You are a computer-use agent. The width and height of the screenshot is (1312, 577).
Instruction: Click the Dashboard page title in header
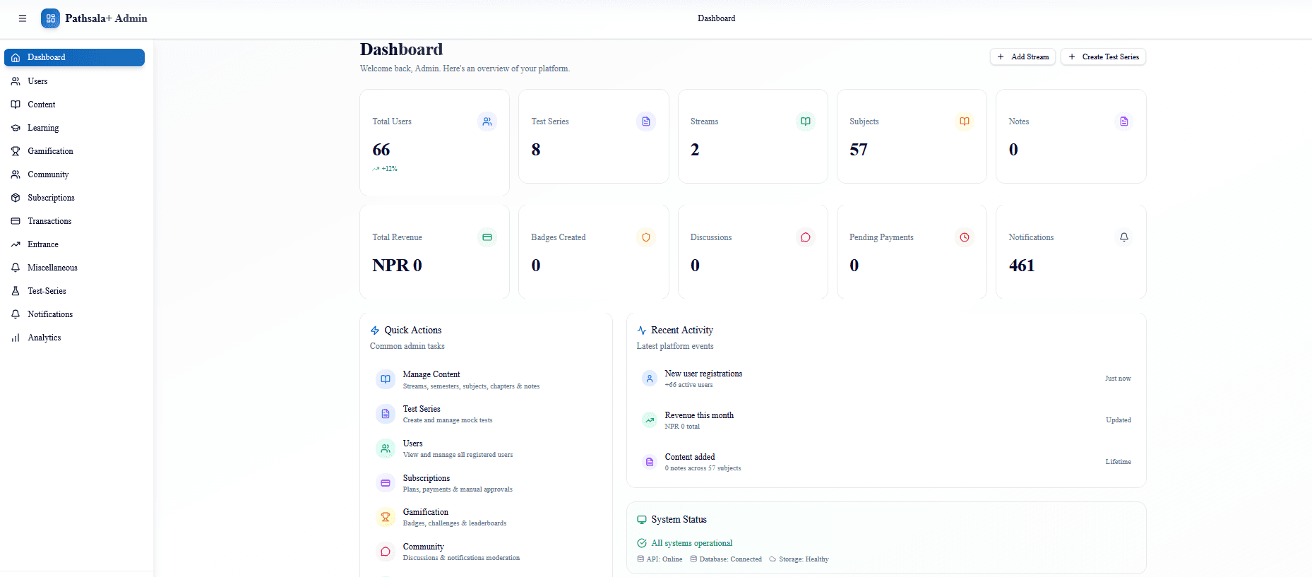[717, 18]
